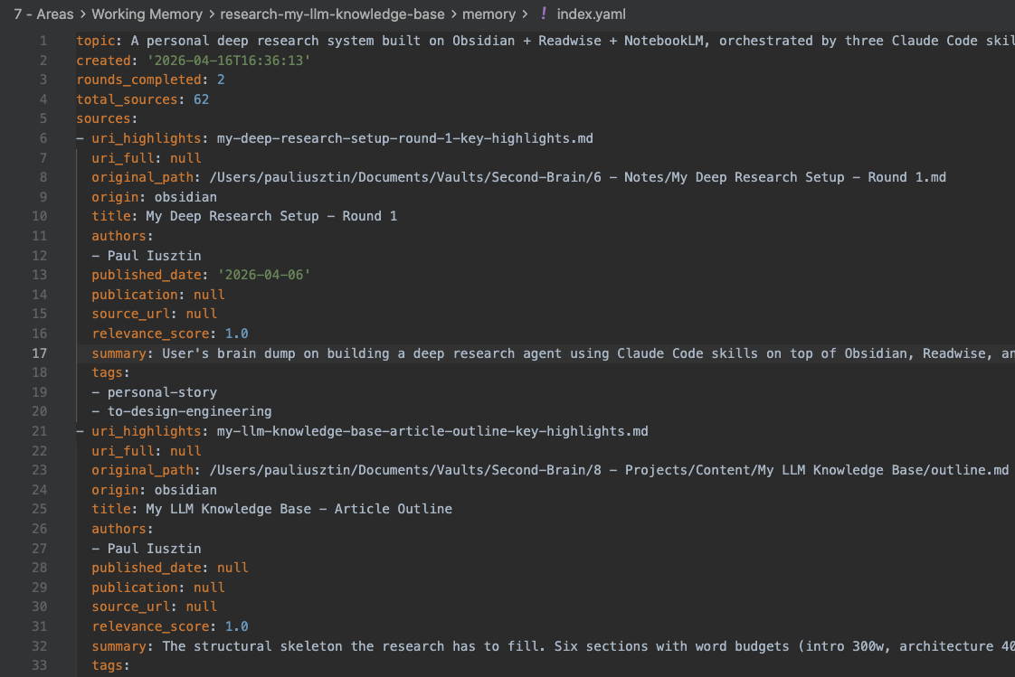This screenshot has width=1015, height=677.
Task: Click 'source_url: null' on line 15
Action: (x=154, y=314)
